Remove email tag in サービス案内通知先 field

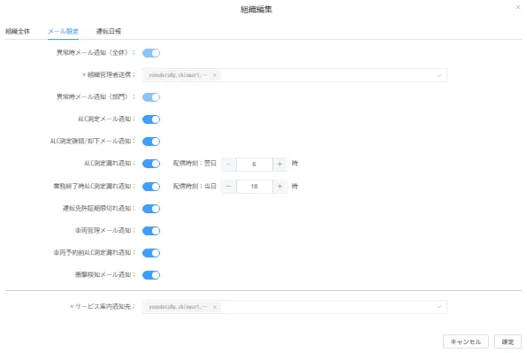(x=215, y=307)
